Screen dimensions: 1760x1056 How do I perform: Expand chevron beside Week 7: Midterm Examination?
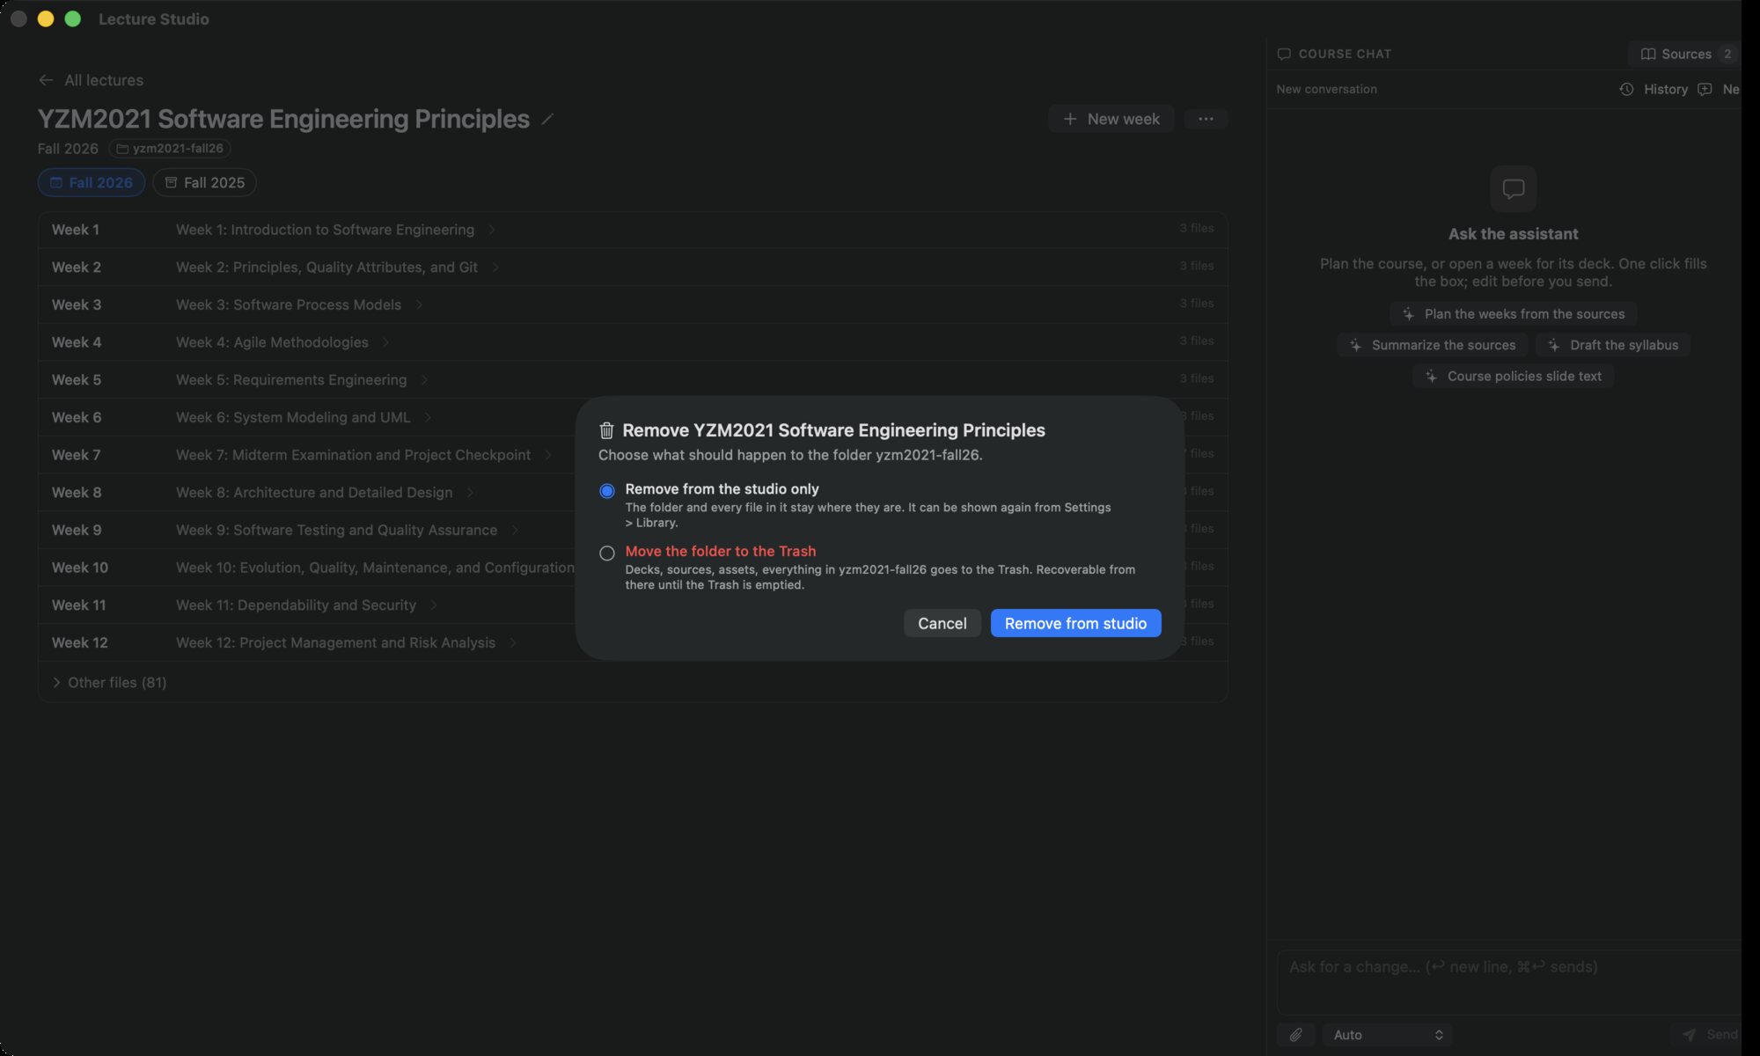click(x=548, y=455)
